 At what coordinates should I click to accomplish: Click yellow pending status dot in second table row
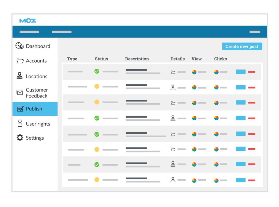pos(97,86)
